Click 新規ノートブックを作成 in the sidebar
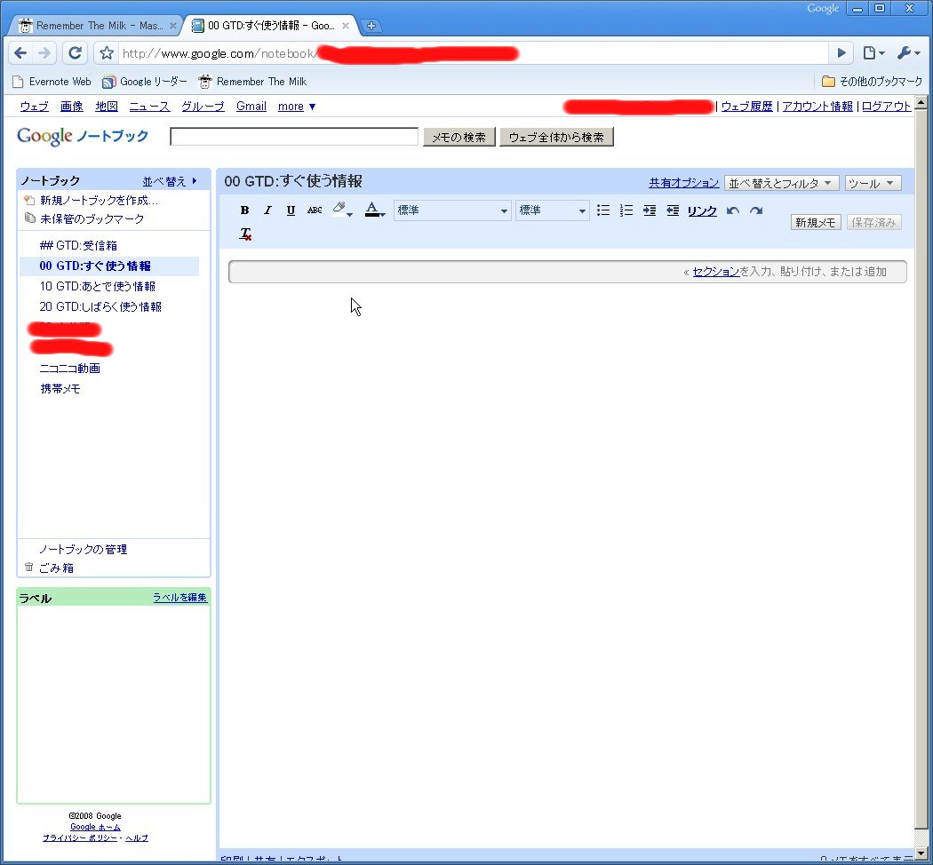933x865 pixels. [98, 201]
